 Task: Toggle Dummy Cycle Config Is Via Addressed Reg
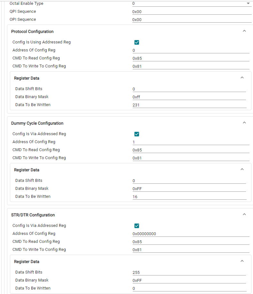(x=137, y=134)
